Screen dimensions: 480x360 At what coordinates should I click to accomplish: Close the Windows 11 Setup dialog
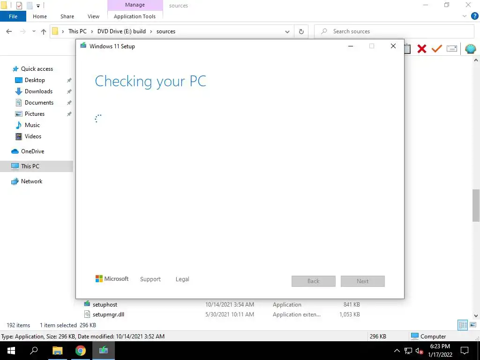[x=393, y=46]
